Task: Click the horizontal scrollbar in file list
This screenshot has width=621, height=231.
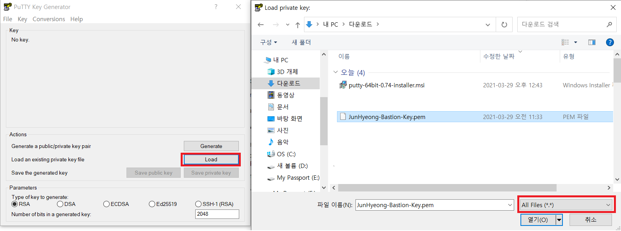Action: point(447,188)
